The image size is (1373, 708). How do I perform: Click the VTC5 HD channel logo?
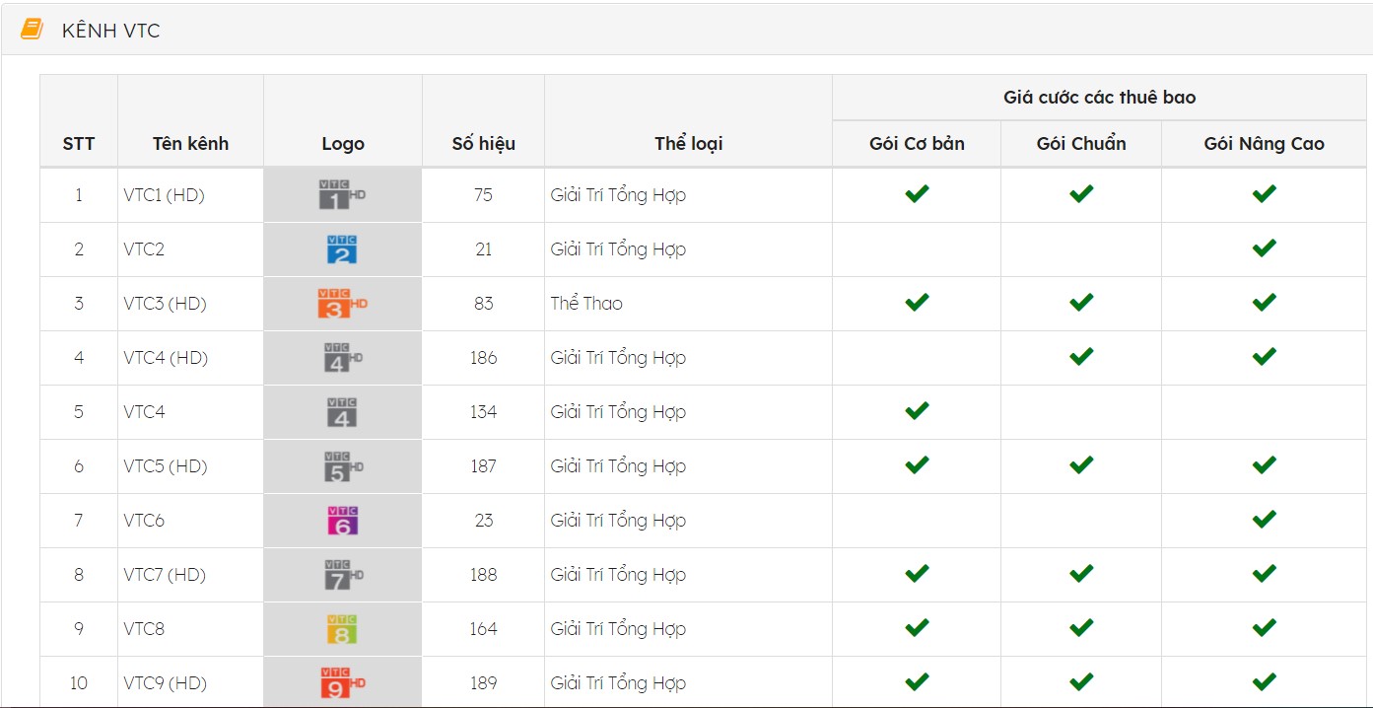pyautogui.click(x=343, y=466)
